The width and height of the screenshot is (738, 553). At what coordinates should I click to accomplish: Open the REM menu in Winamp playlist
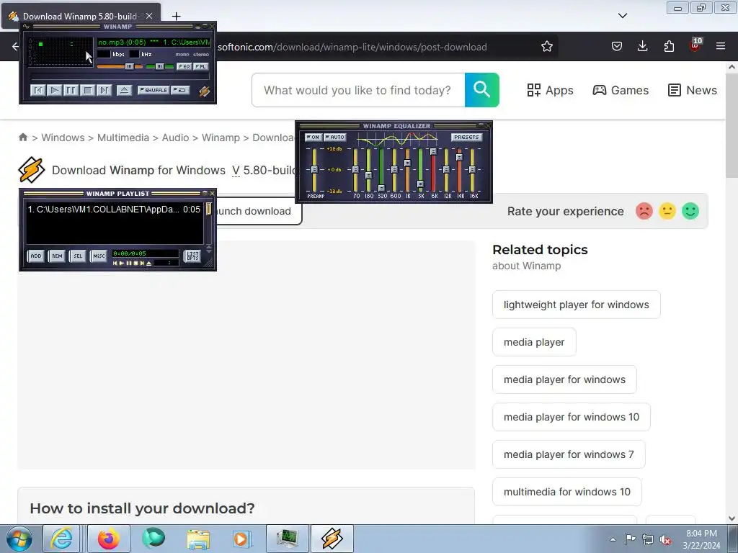[57, 256]
